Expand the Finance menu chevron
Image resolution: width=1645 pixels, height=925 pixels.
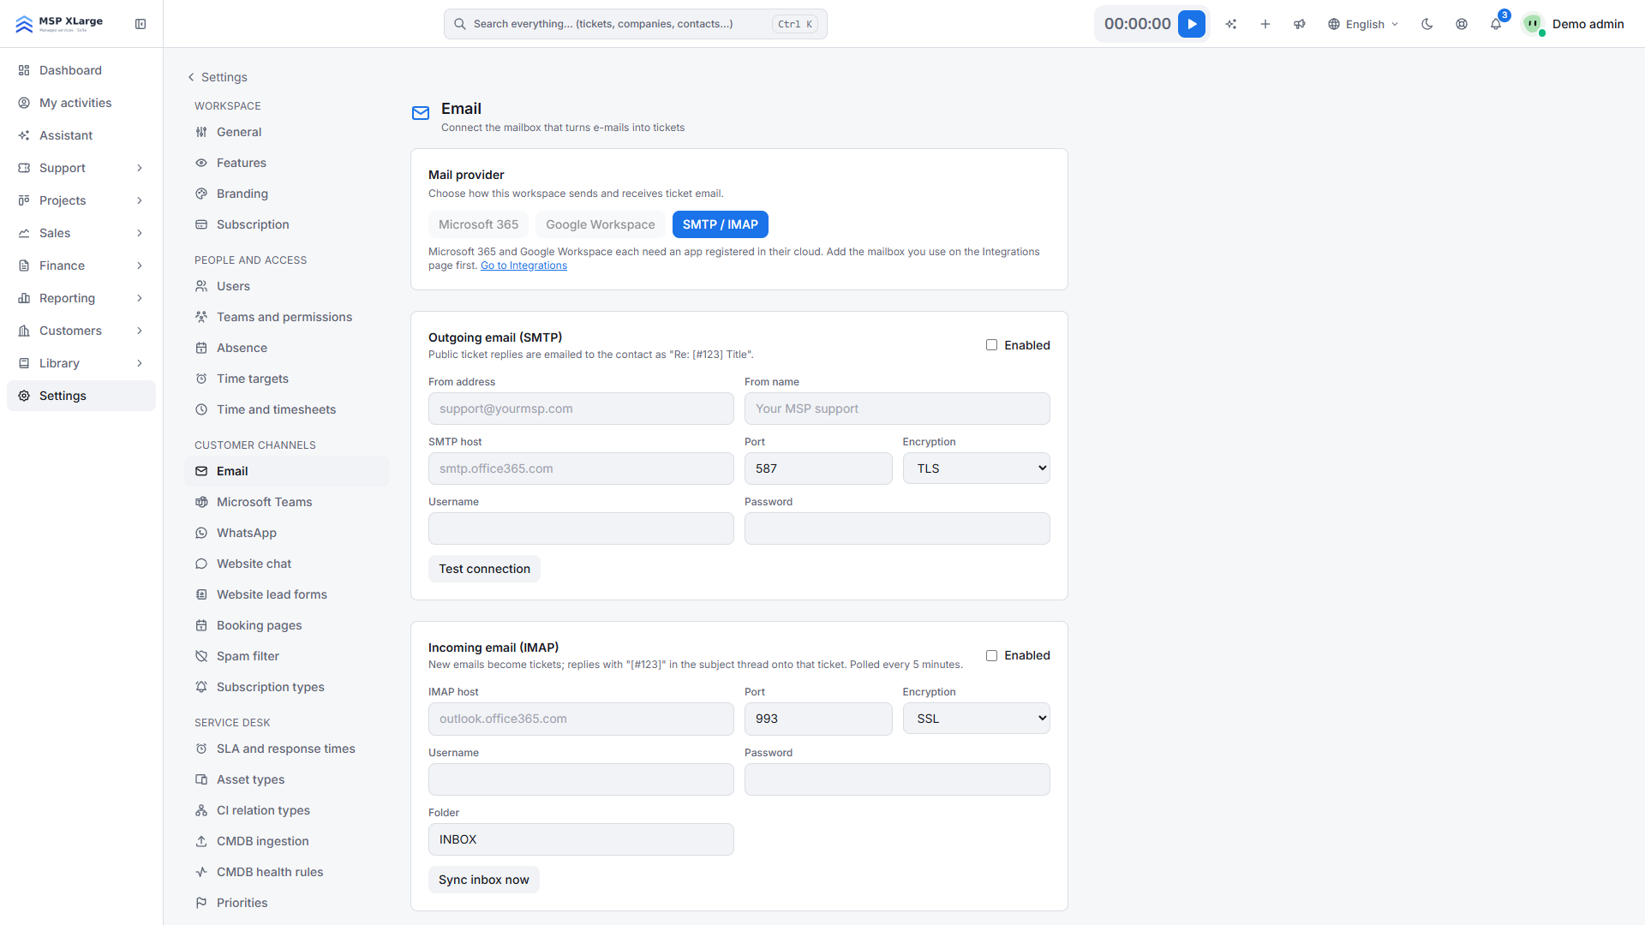pyautogui.click(x=140, y=266)
